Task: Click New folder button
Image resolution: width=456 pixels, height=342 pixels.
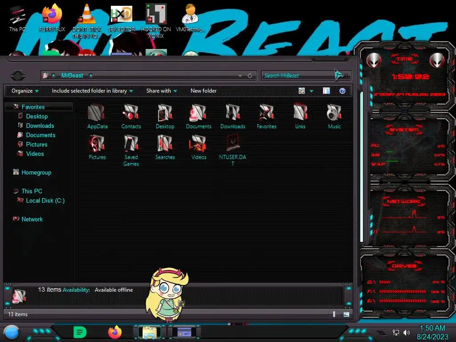Action: tap(203, 91)
